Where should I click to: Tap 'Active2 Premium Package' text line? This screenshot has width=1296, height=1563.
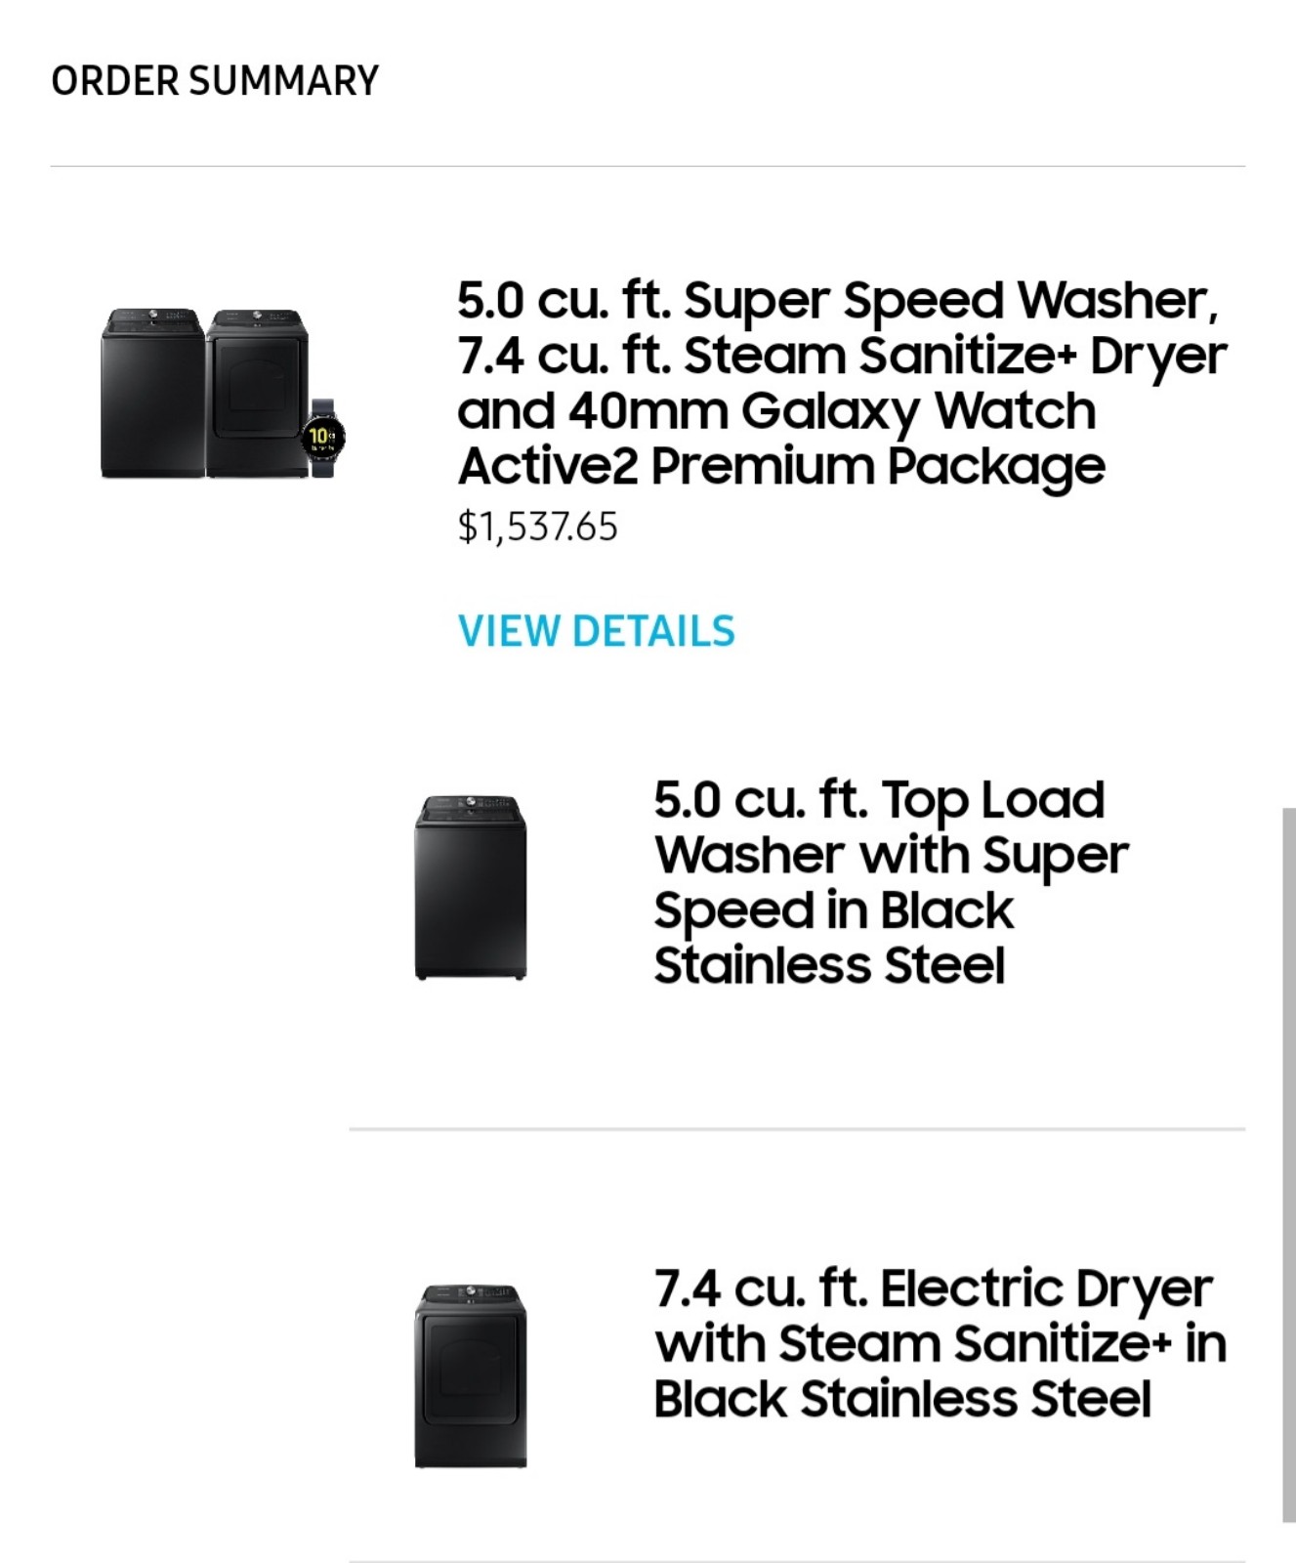781,466
